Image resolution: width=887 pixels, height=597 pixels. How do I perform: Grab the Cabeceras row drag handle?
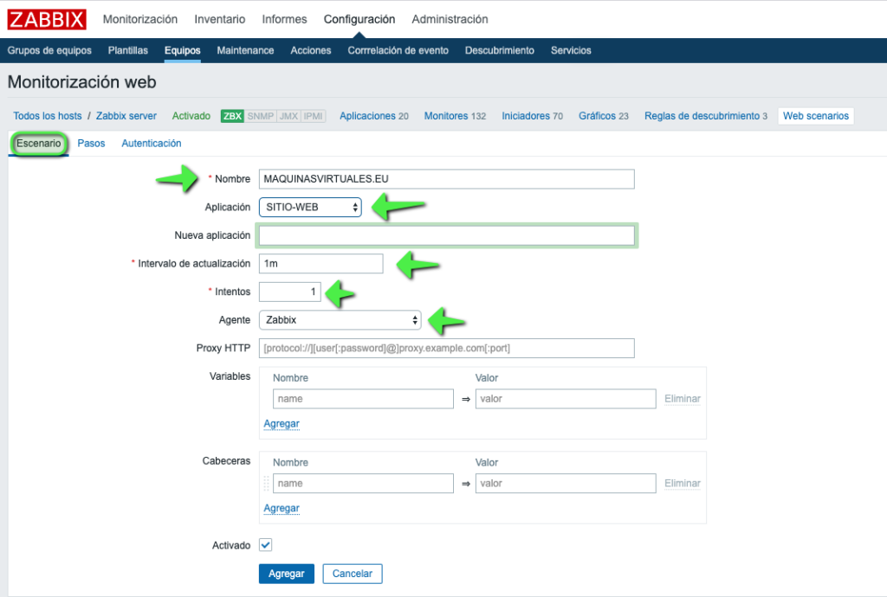pyautogui.click(x=266, y=484)
